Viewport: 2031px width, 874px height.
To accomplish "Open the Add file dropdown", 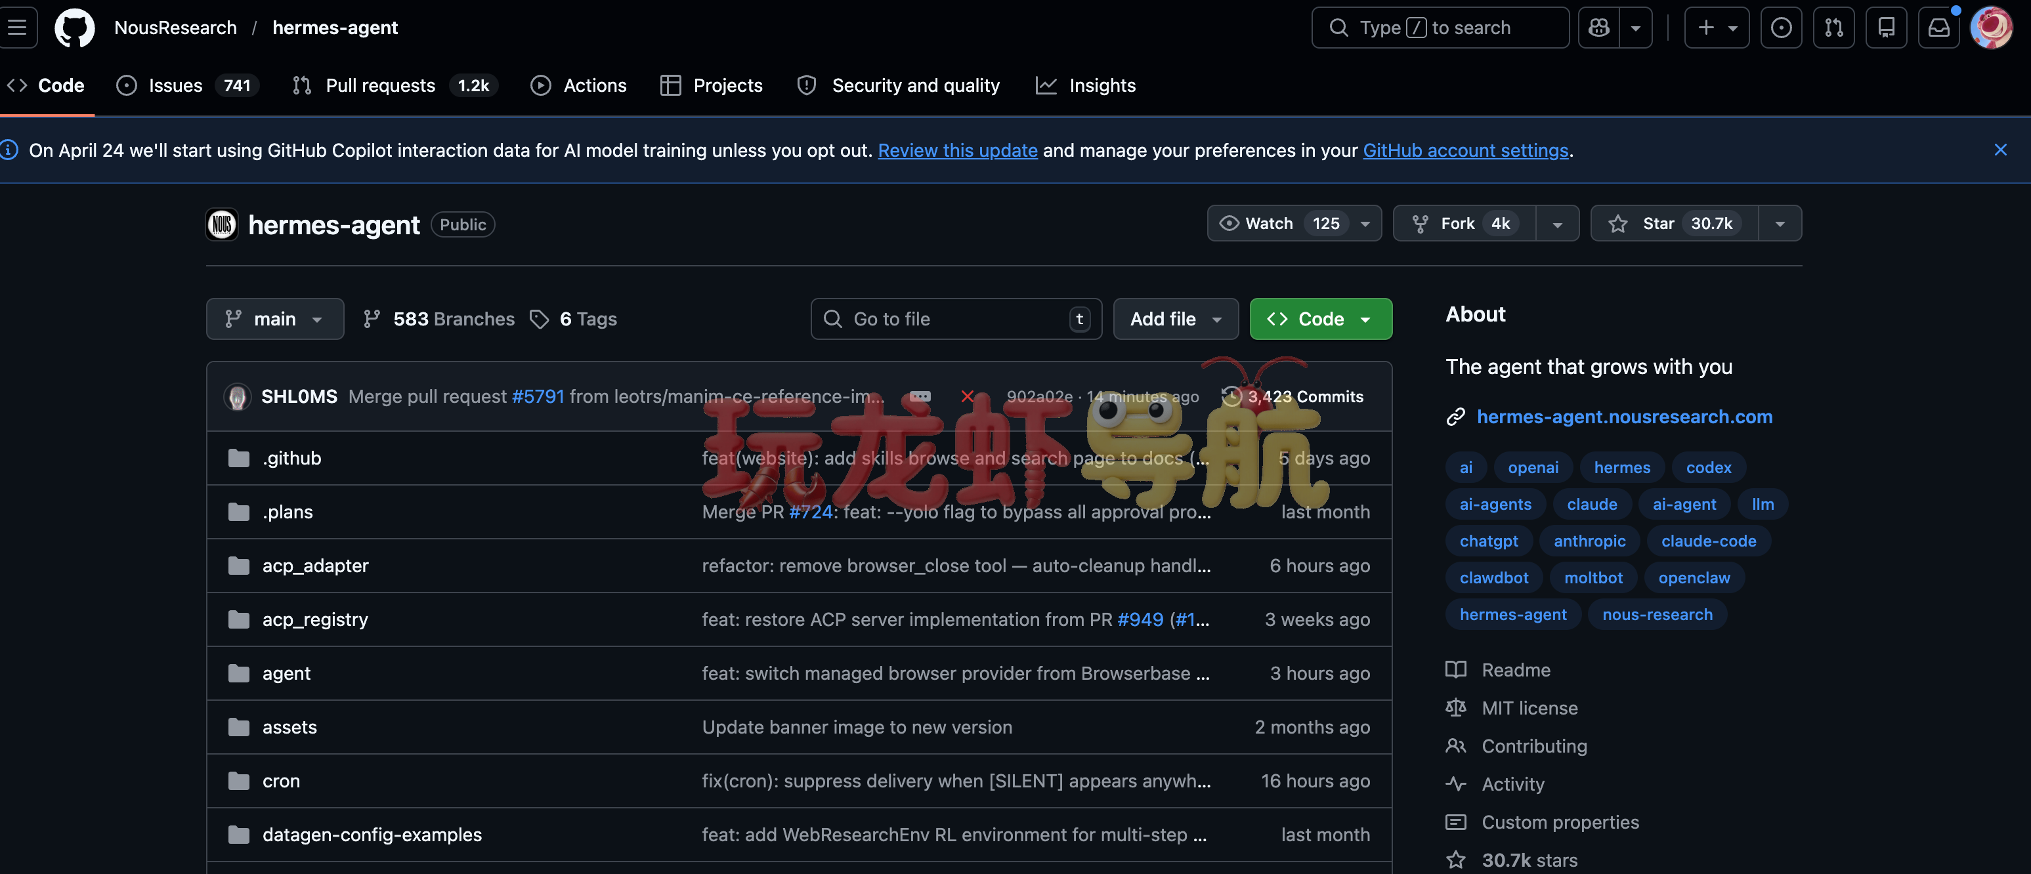I will coord(1176,318).
